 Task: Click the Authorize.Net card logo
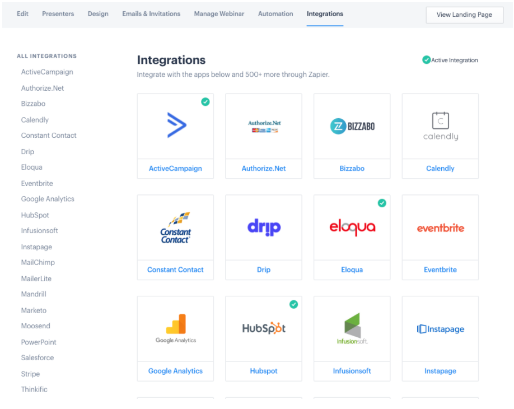(x=264, y=126)
